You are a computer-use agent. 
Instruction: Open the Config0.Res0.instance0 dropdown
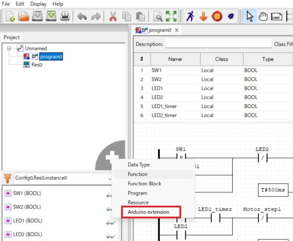point(110,178)
